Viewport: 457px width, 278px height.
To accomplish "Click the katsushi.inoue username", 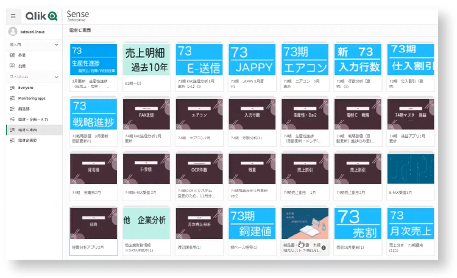I will click(x=32, y=32).
